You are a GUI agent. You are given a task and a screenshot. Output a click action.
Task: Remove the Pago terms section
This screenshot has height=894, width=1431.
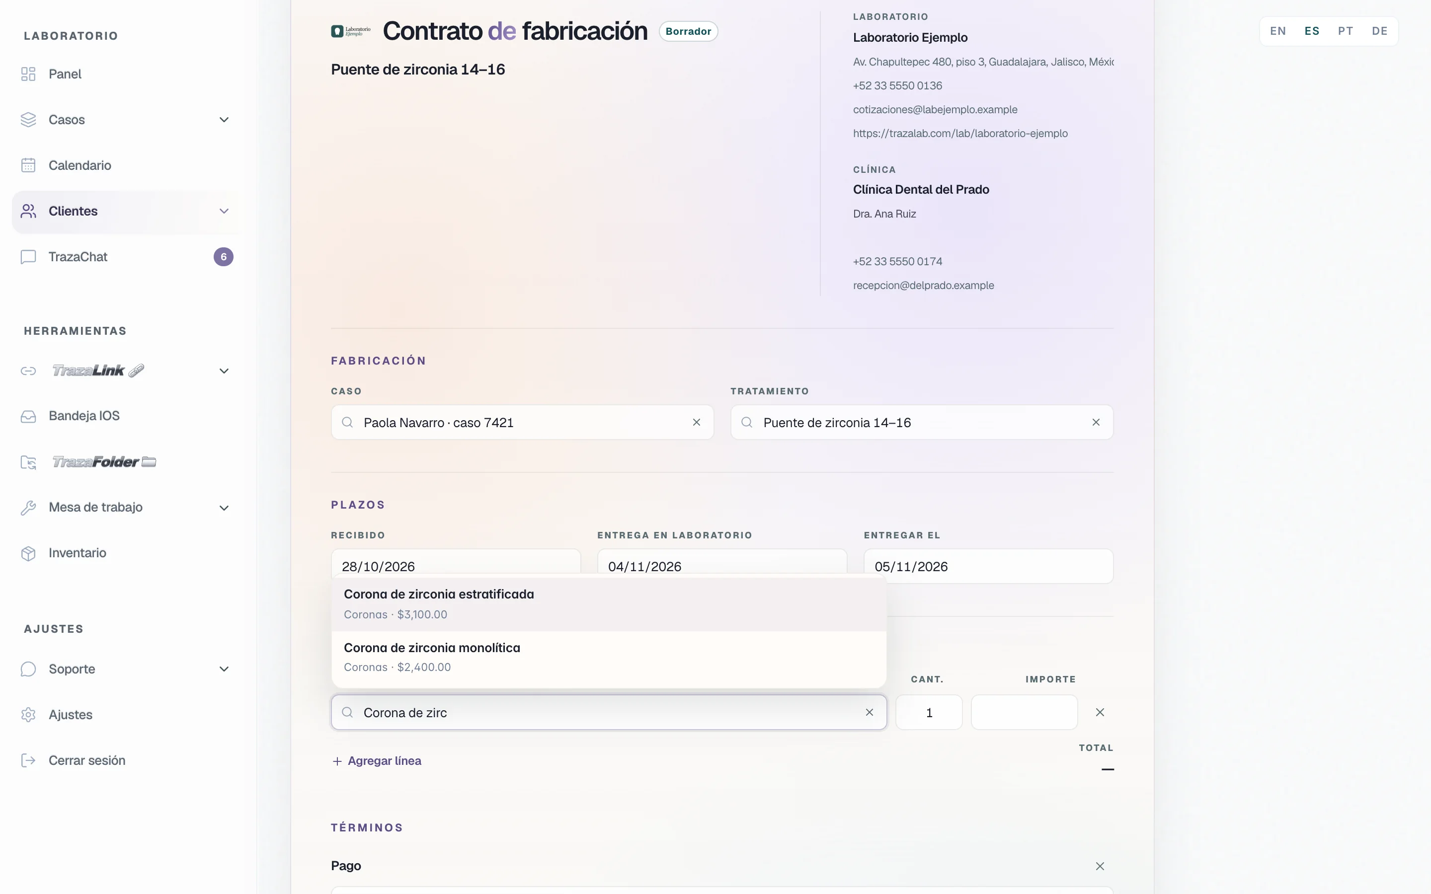tap(1100, 866)
